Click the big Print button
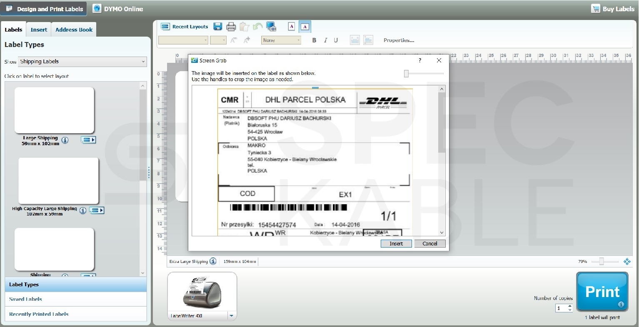639x327 pixels. [602, 292]
